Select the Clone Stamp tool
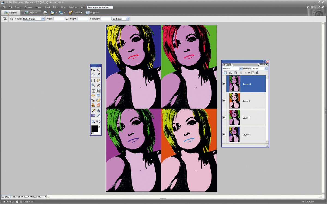The width and height of the screenshot is (327, 204). pyautogui.click(x=93, y=105)
